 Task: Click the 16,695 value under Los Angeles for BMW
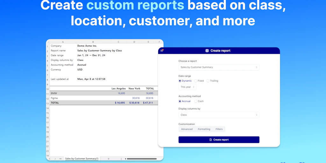point(121,93)
